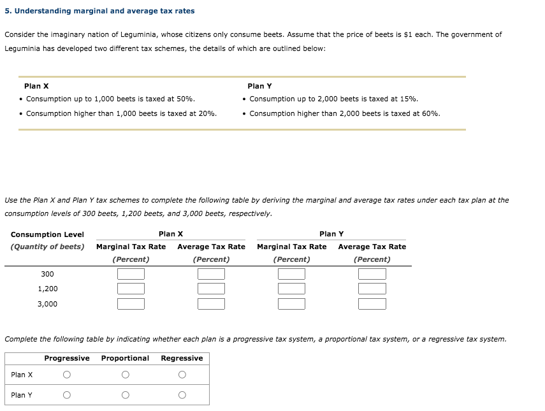The image size is (545, 411).
Task: Mark Plan Y as Regressive
Action: coord(182,394)
